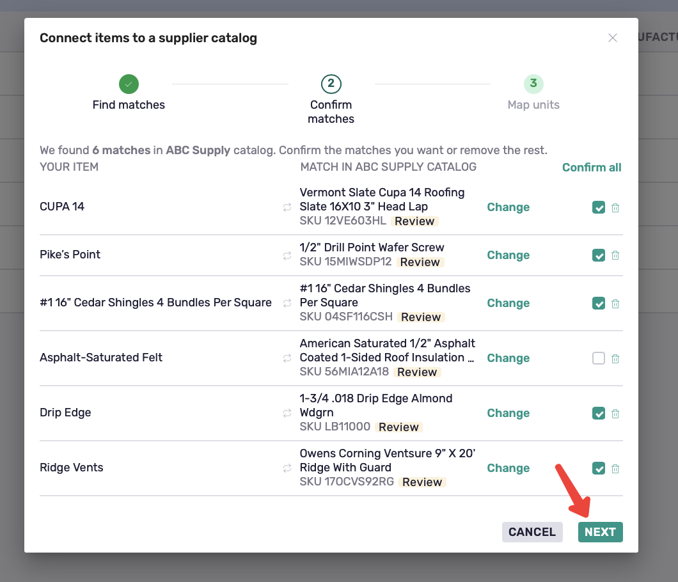Image resolution: width=678 pixels, height=582 pixels.
Task: Click the swap arrows icon for Cedar Shingles
Action: click(x=287, y=303)
